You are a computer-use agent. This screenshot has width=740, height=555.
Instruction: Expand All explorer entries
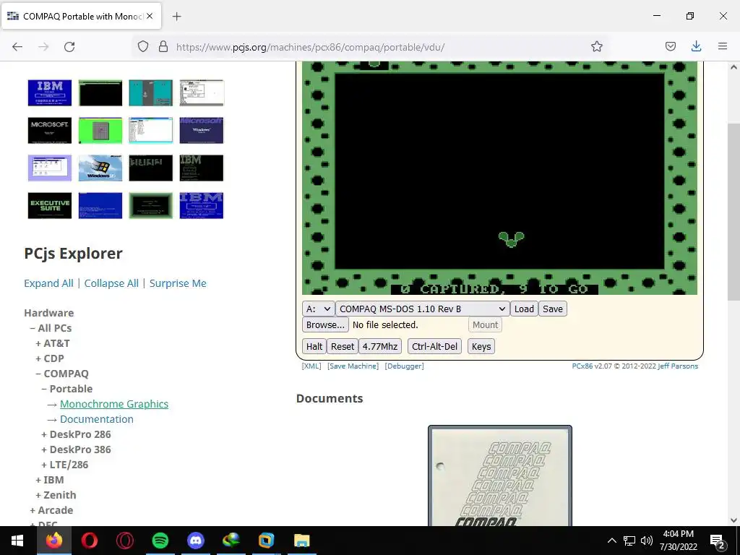48,283
